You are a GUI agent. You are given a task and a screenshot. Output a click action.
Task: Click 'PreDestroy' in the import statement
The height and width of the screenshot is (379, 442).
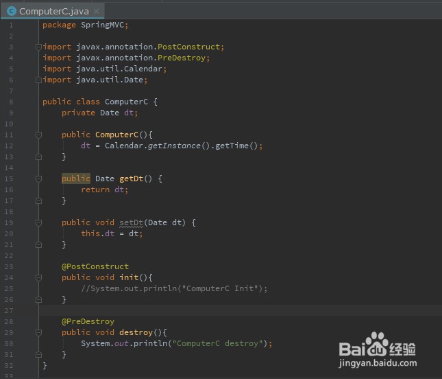click(182, 58)
